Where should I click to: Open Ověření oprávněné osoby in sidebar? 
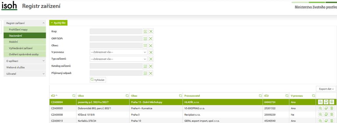click(x=25, y=54)
